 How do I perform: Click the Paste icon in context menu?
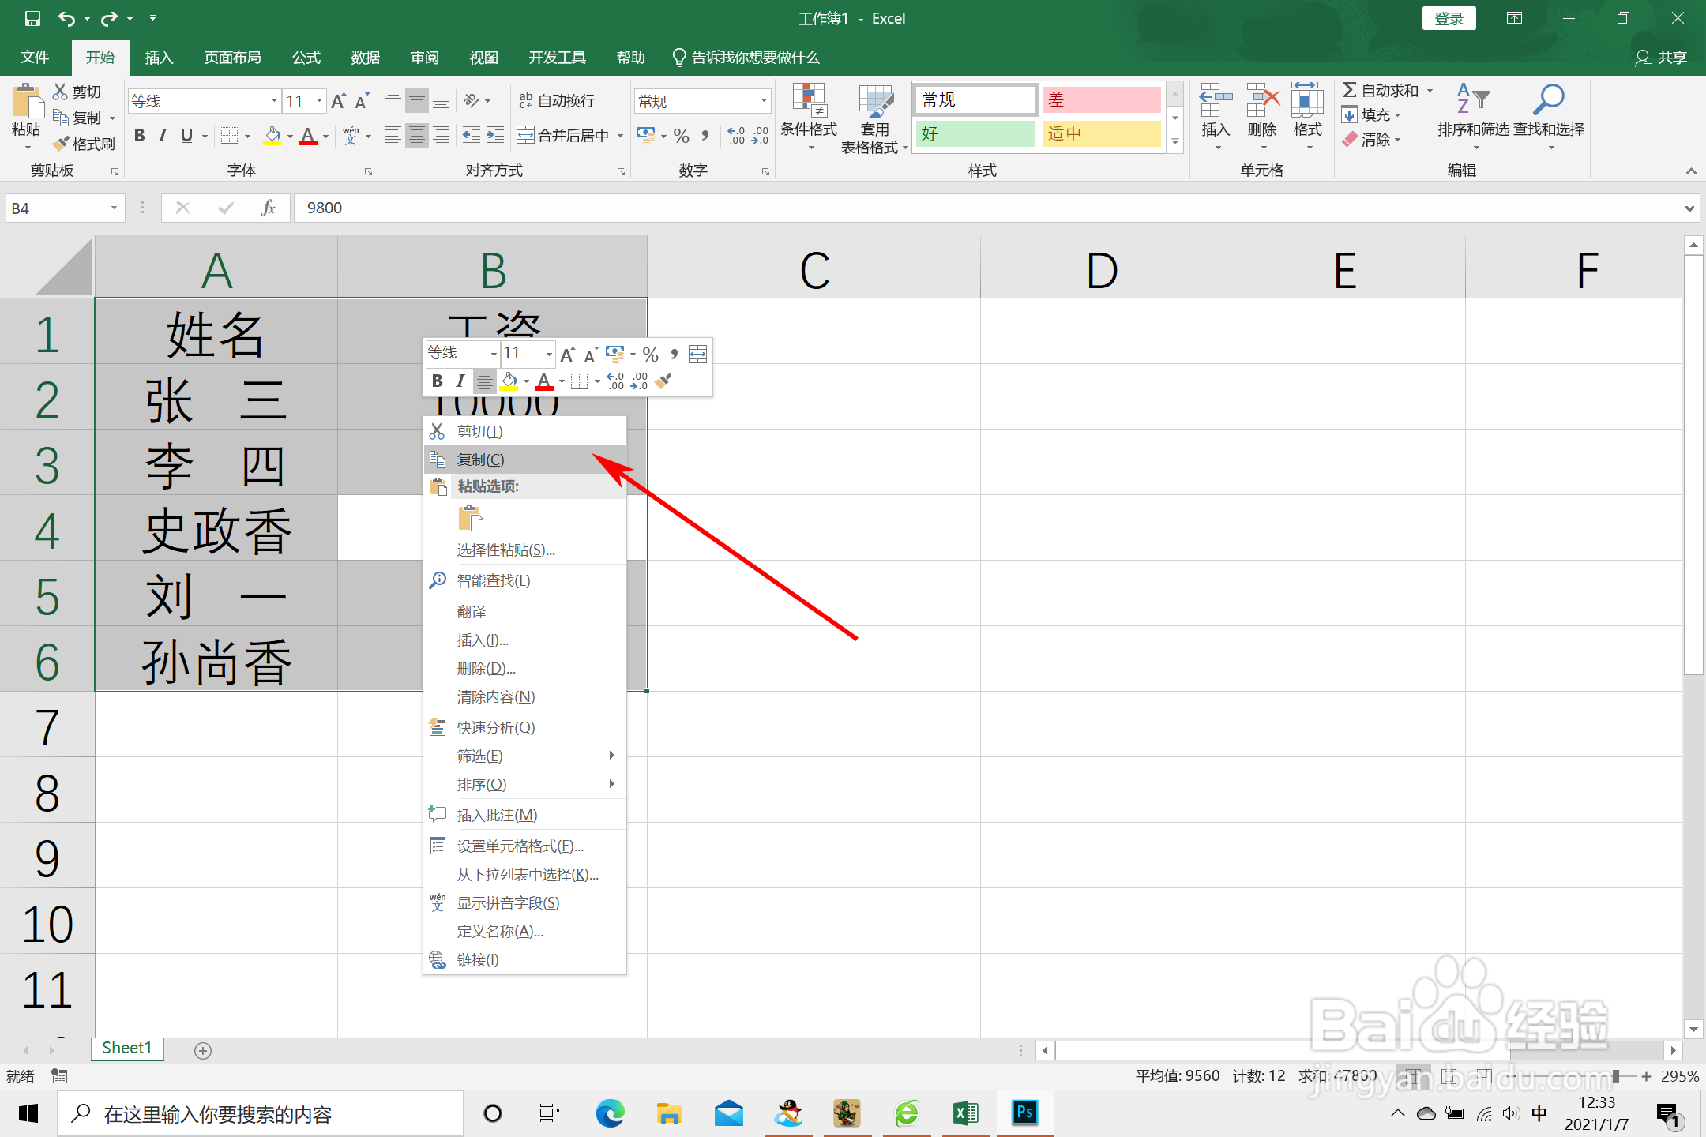(471, 518)
